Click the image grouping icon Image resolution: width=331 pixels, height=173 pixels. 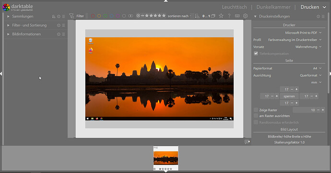pyautogui.click(x=213, y=16)
